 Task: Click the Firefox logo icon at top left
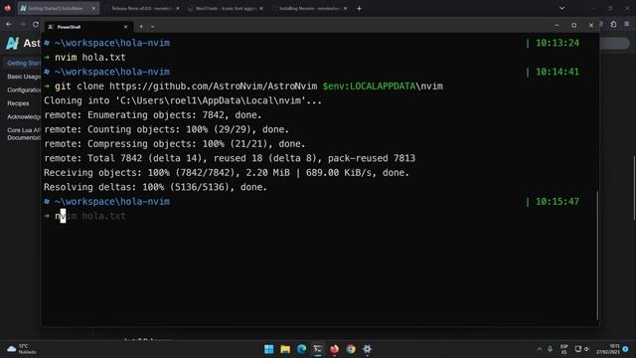pos(7,8)
